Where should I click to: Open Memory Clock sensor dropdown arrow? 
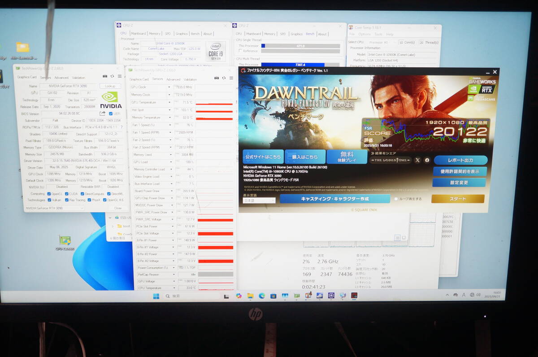(x=169, y=95)
